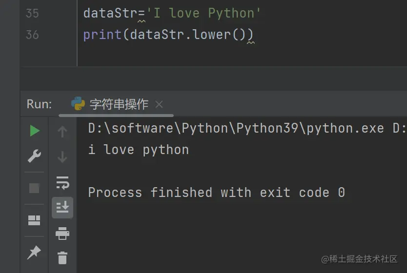Clear all console output with the trash icon
Screen dimensions: 407x273
(62, 257)
